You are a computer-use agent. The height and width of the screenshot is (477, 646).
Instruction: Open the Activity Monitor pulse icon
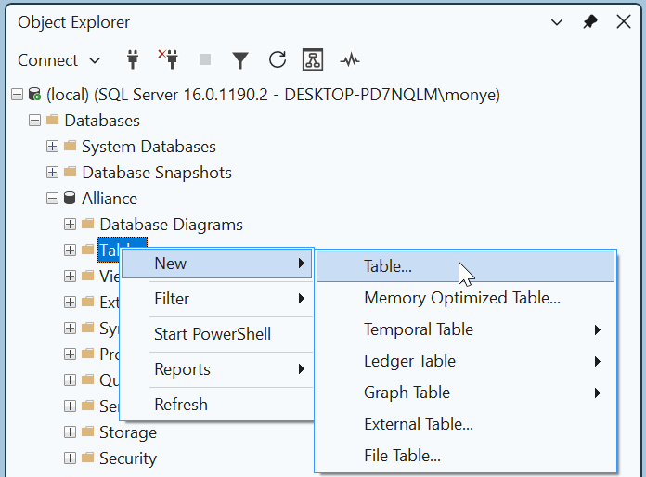350,60
